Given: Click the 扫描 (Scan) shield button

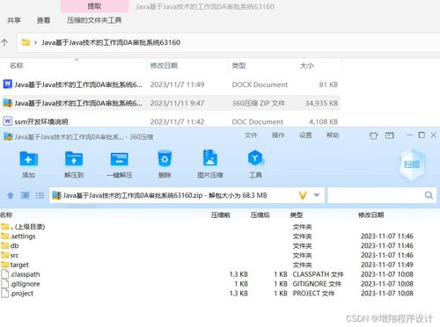Looking at the screenshot, I should [412, 164].
